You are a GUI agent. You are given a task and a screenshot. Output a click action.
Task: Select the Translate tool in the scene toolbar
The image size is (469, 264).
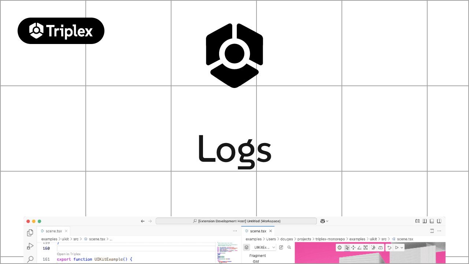point(353,247)
